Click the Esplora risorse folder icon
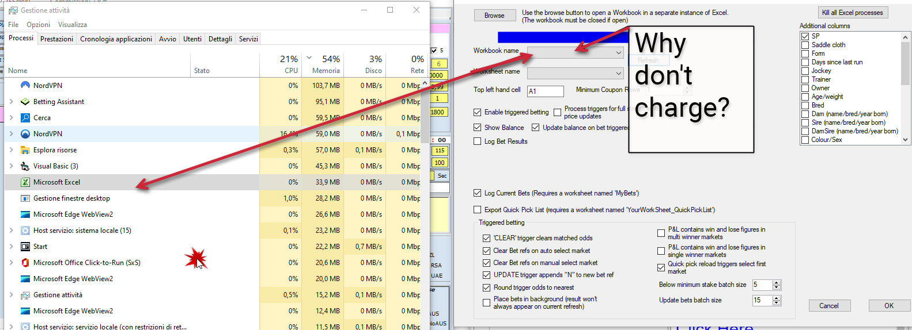Viewport: 912px width, 330px height. tap(25, 149)
